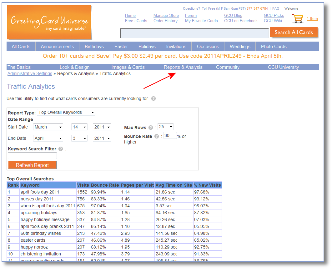Follow the FAQ link
This screenshot has height=272, width=332.
click(275, 8)
